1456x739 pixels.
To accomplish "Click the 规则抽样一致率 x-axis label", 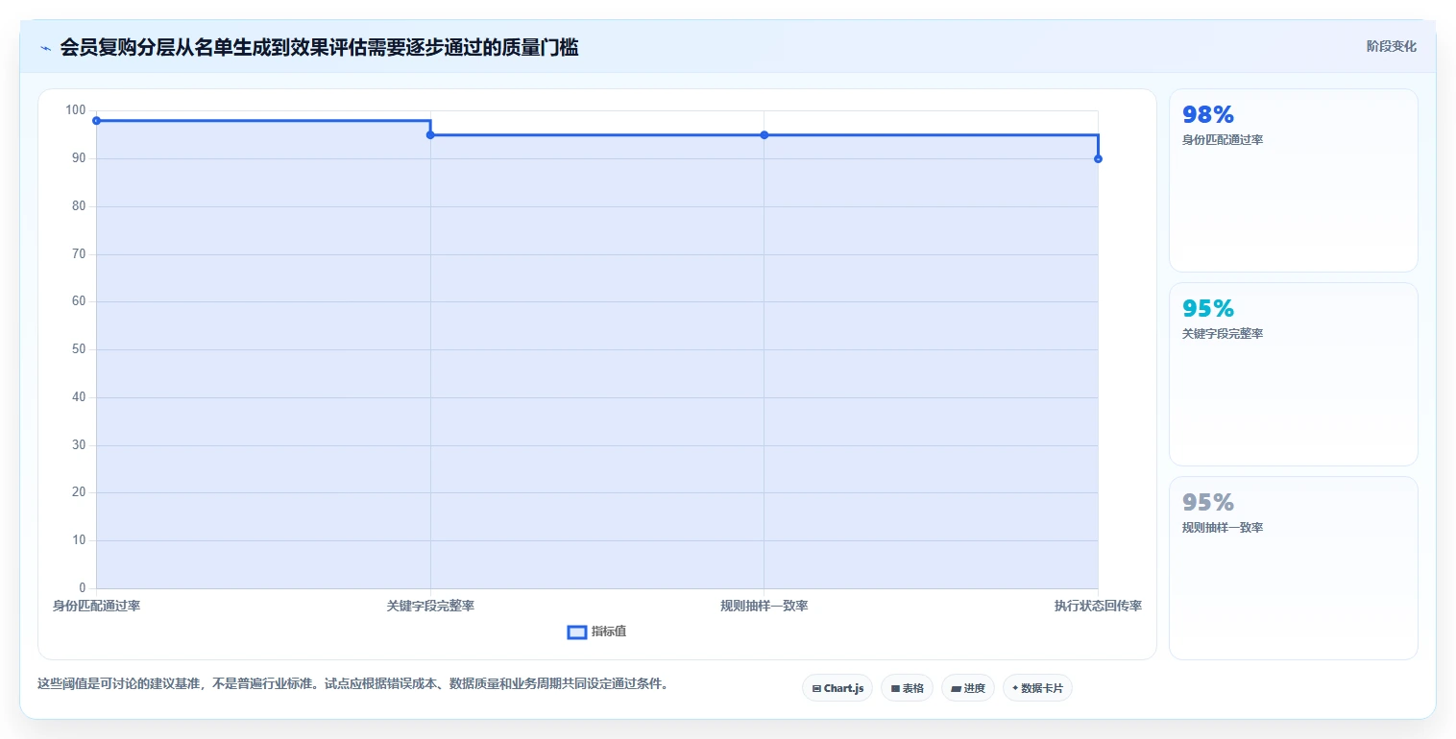I will click(764, 607).
